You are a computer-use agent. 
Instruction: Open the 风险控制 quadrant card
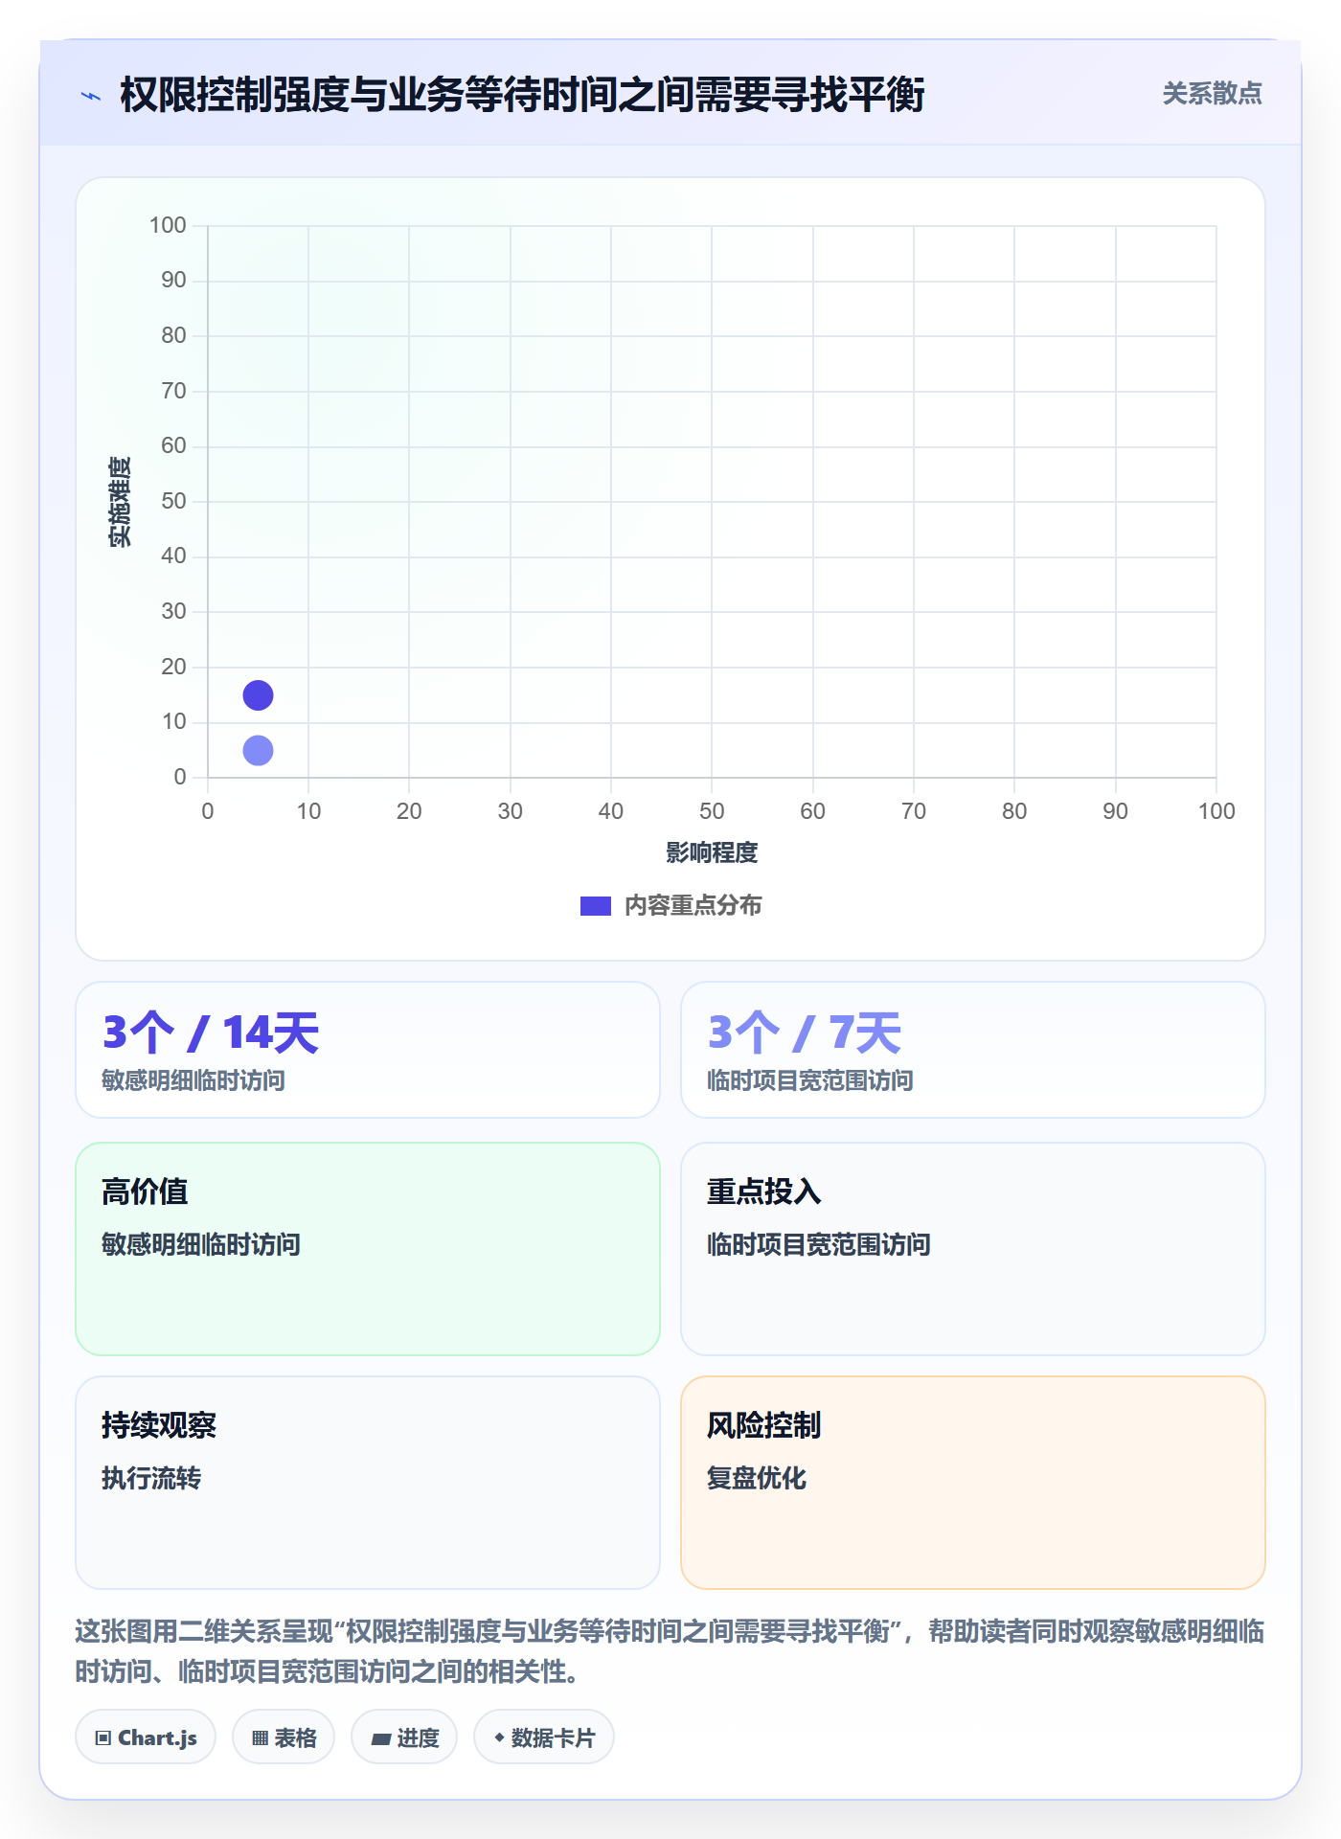click(972, 1483)
